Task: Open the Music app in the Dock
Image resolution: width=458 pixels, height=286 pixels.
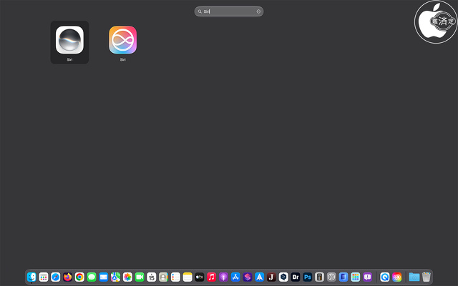Action: pos(211,277)
